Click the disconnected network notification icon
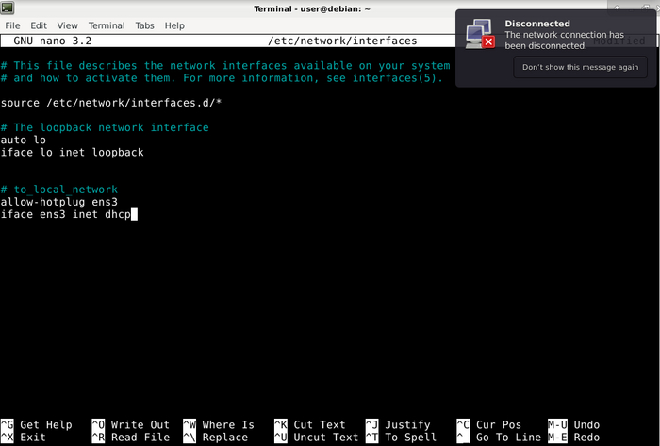Screen dimensions: 660x446 click(x=480, y=34)
